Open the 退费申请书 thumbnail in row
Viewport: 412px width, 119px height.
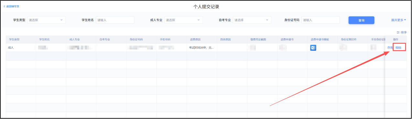pos(283,48)
